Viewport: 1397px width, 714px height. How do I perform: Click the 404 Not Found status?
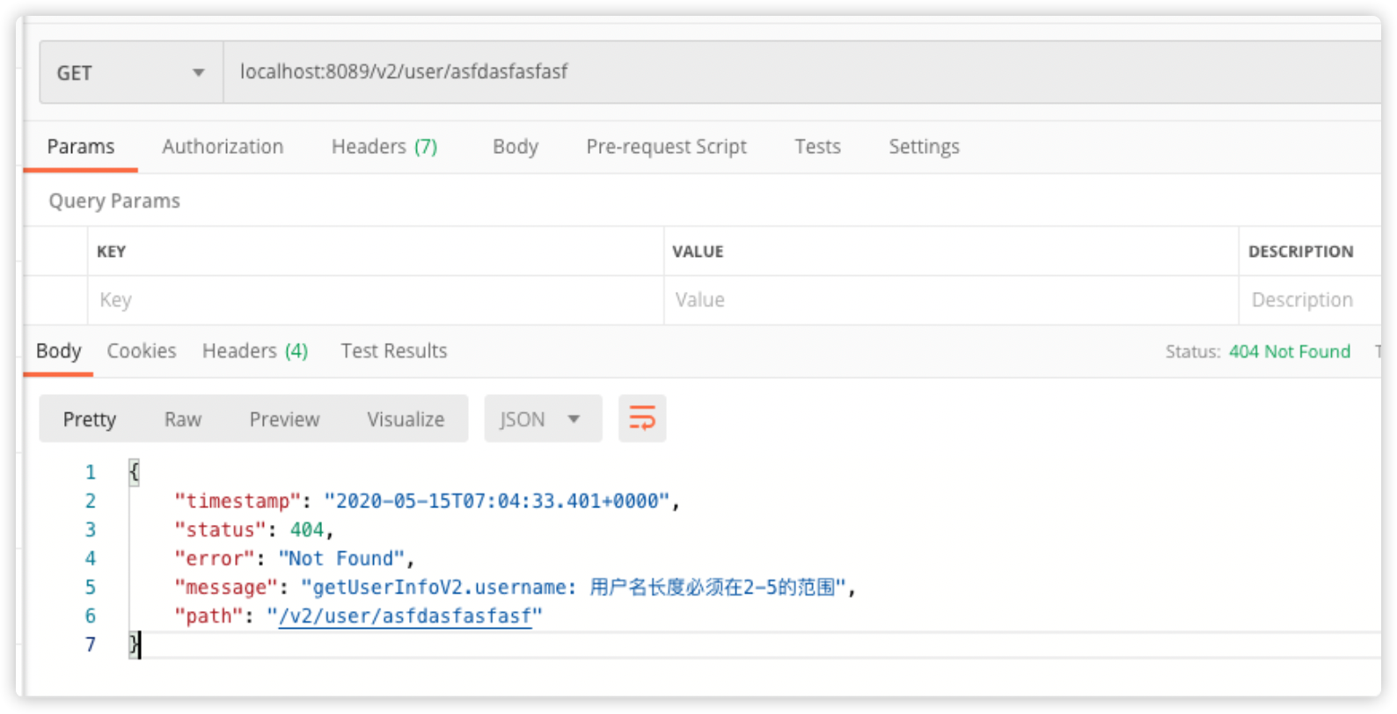(1289, 352)
